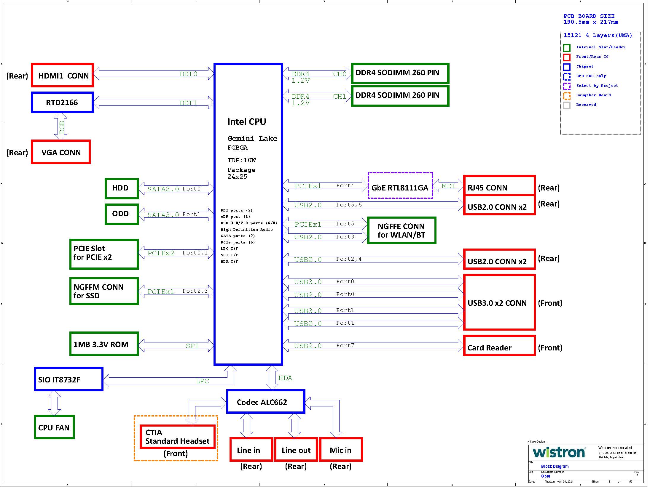
Task: Click the gray Reserved legend square
Action: pos(567,105)
